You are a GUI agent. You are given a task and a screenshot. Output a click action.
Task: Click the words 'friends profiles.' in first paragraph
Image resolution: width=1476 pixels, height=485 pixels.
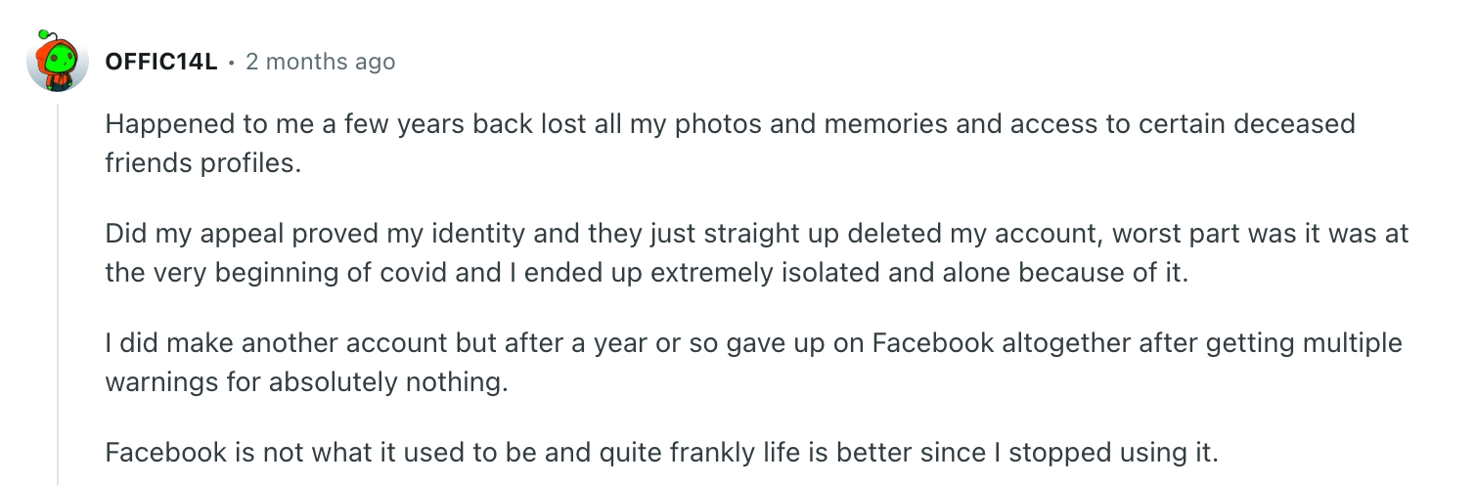pyautogui.click(x=201, y=162)
